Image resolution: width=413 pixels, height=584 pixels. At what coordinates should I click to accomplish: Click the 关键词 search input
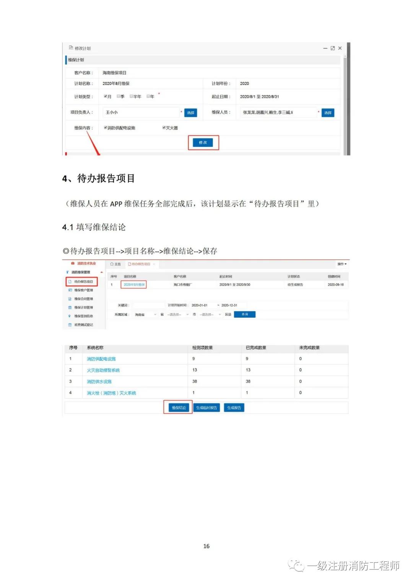pos(148,305)
